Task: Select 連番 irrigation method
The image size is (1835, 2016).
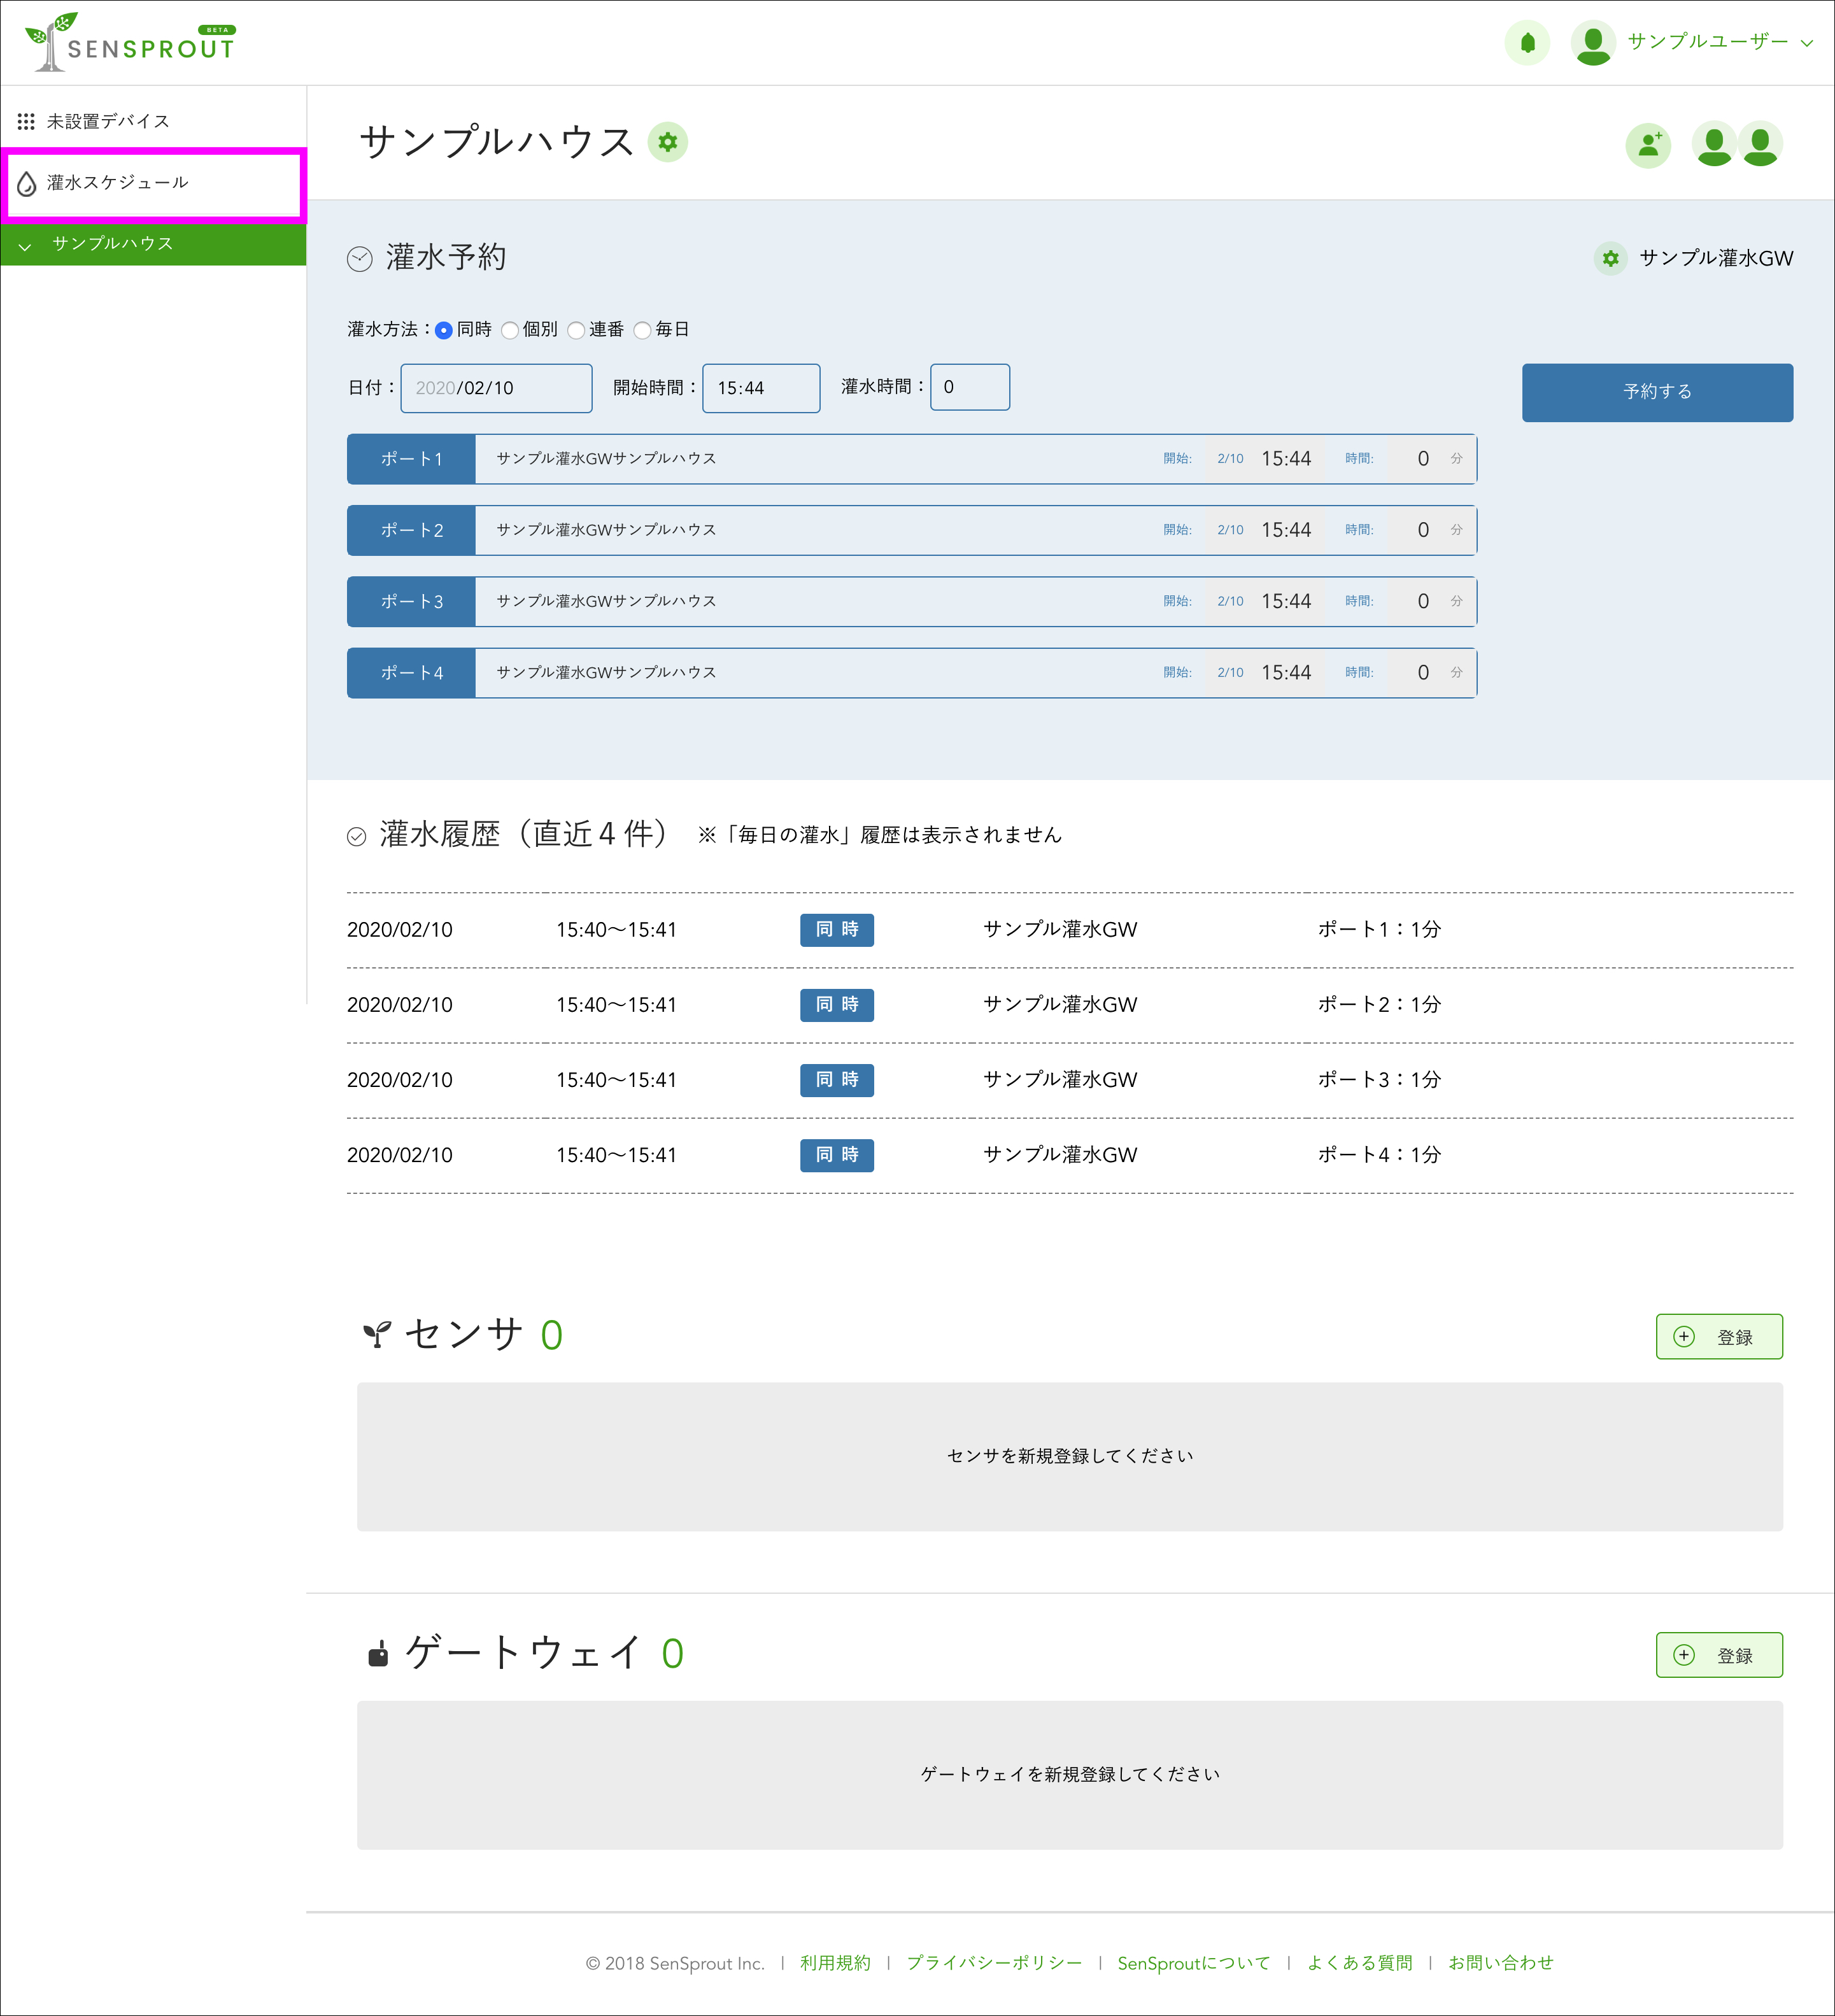Action: point(576,330)
